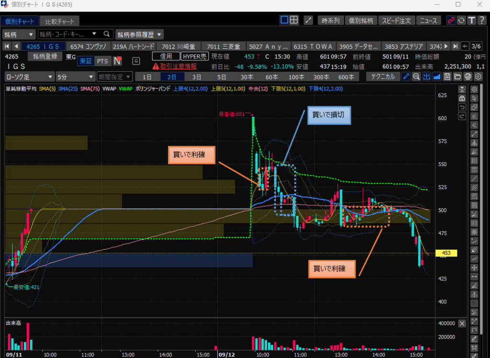This screenshot has width=490, height=358.
Task: Open chart settings gear icon
Action: [478, 77]
